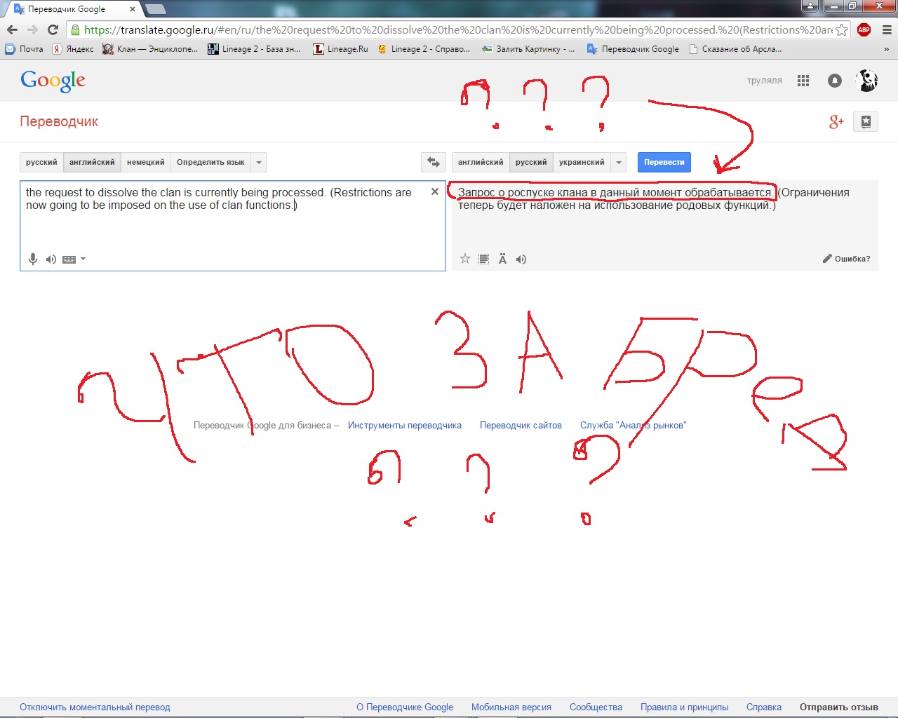Open Google notifications bell
Viewport: 898px width, 718px height.
click(x=835, y=81)
